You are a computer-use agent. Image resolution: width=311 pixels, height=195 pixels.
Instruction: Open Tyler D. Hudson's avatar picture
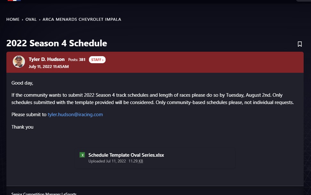coord(19,62)
